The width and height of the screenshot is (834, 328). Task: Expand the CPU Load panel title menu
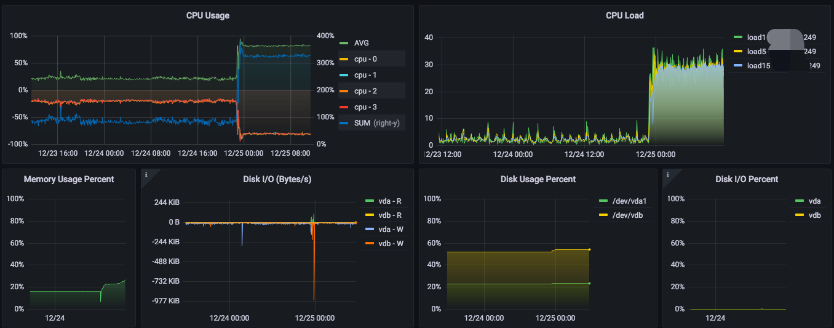pyautogui.click(x=624, y=15)
